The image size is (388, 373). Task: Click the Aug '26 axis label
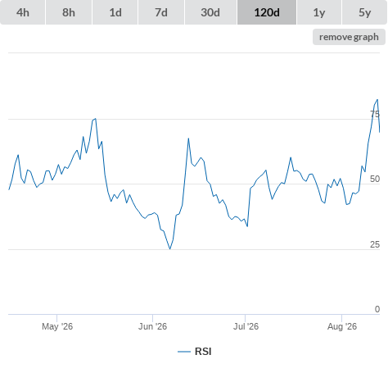pos(342,326)
